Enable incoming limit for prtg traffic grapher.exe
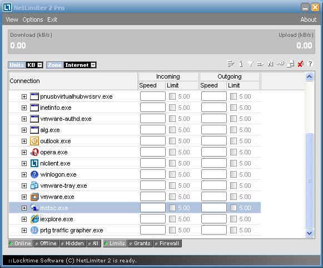323x268 pixels. pos(172,230)
